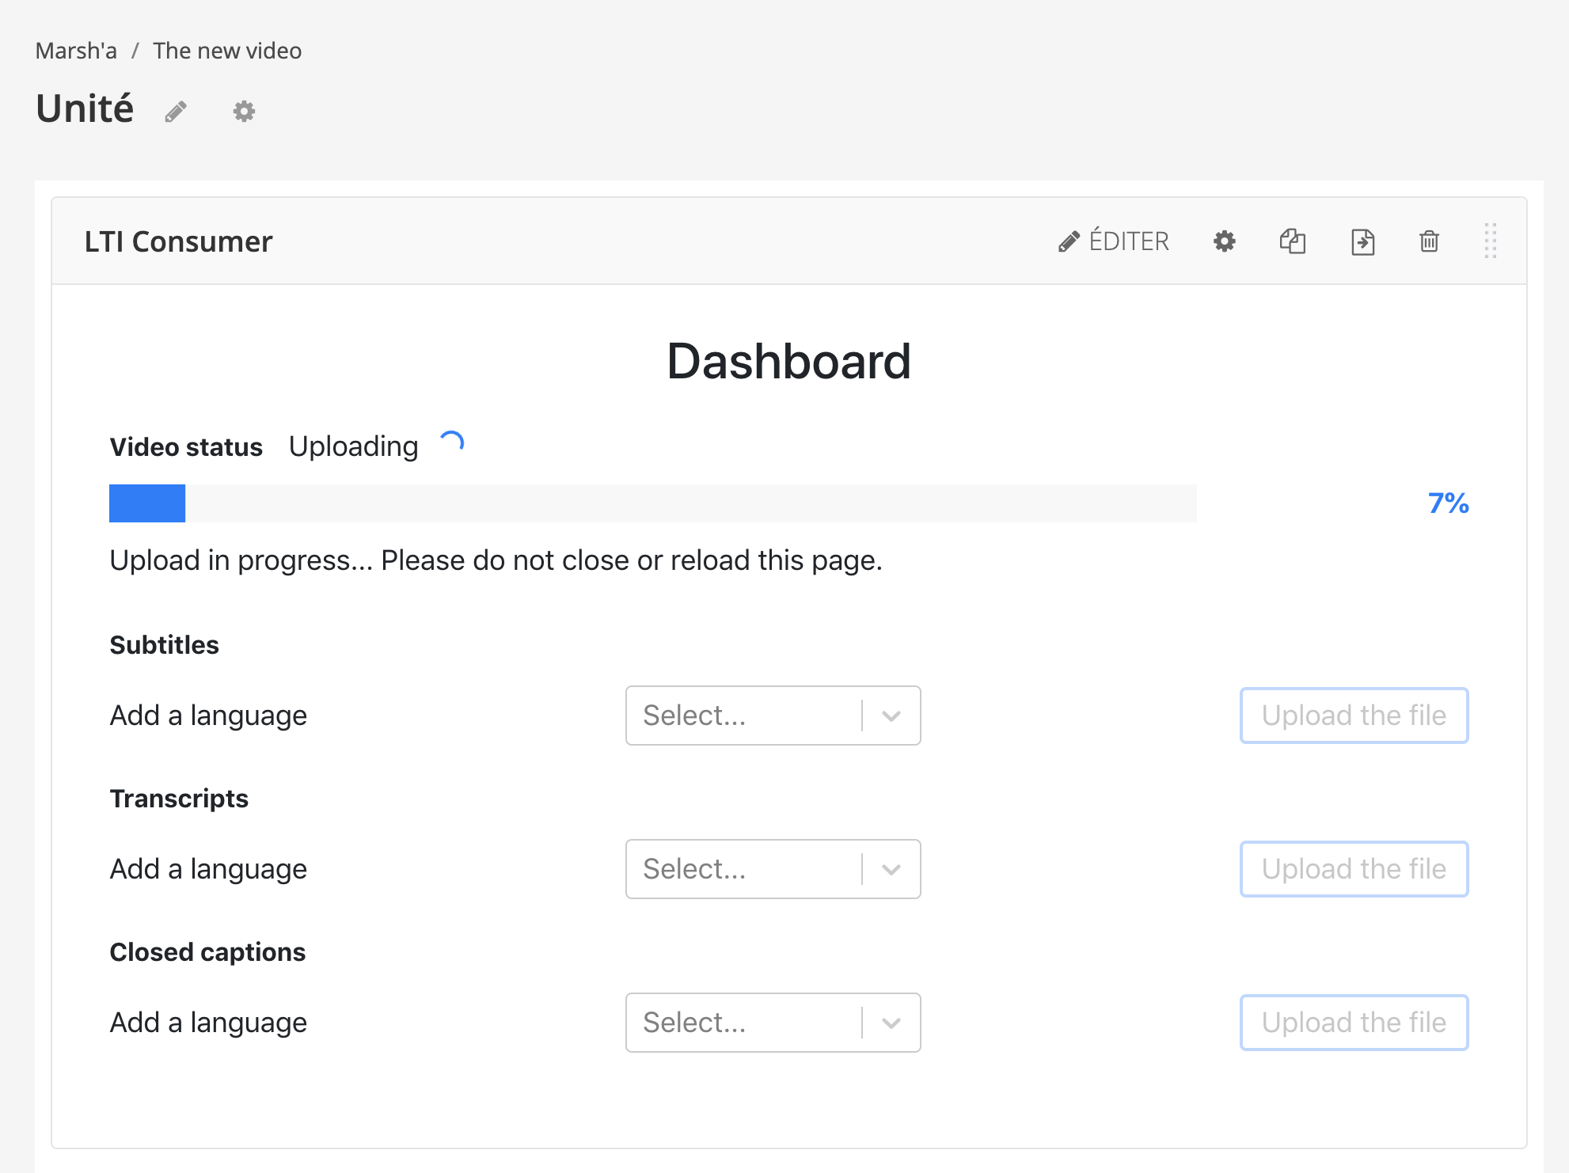The width and height of the screenshot is (1569, 1173).
Task: Click the uploading spinner indicator
Action: tap(452, 442)
